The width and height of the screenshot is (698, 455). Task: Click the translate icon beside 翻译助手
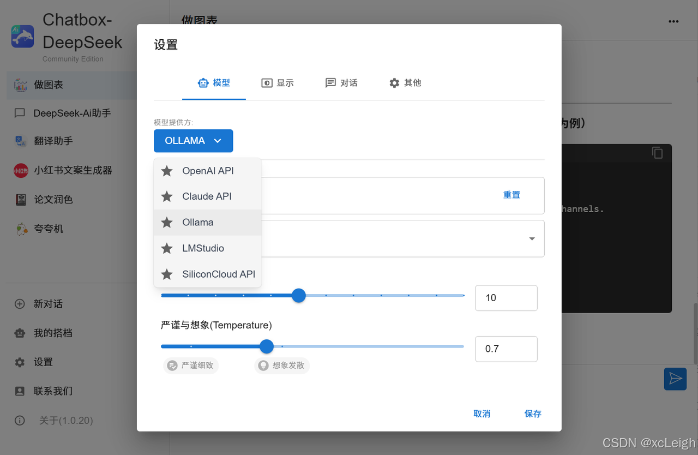tap(21, 141)
